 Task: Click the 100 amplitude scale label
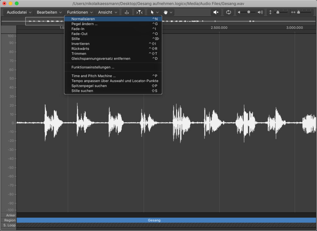tap(11, 36)
